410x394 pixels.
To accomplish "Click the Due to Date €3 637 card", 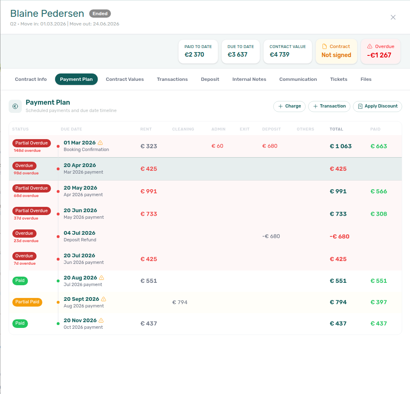I will click(x=241, y=51).
